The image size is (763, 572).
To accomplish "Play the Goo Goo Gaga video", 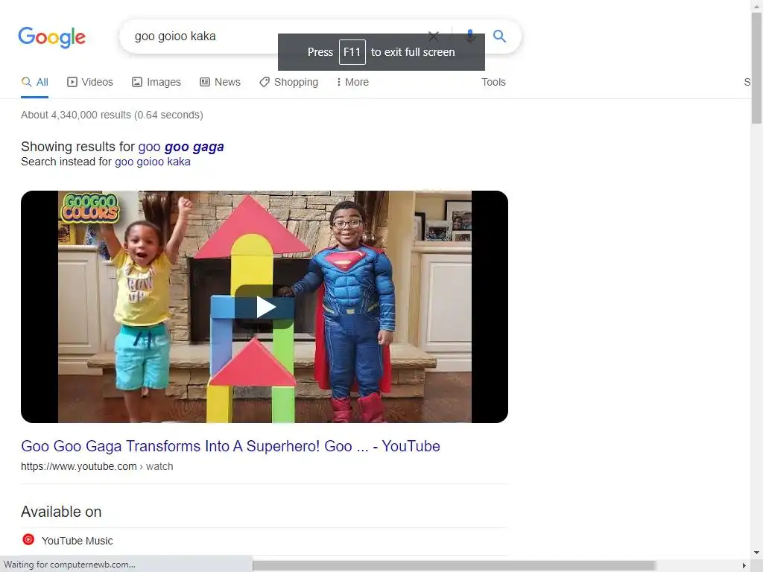I will (x=265, y=307).
